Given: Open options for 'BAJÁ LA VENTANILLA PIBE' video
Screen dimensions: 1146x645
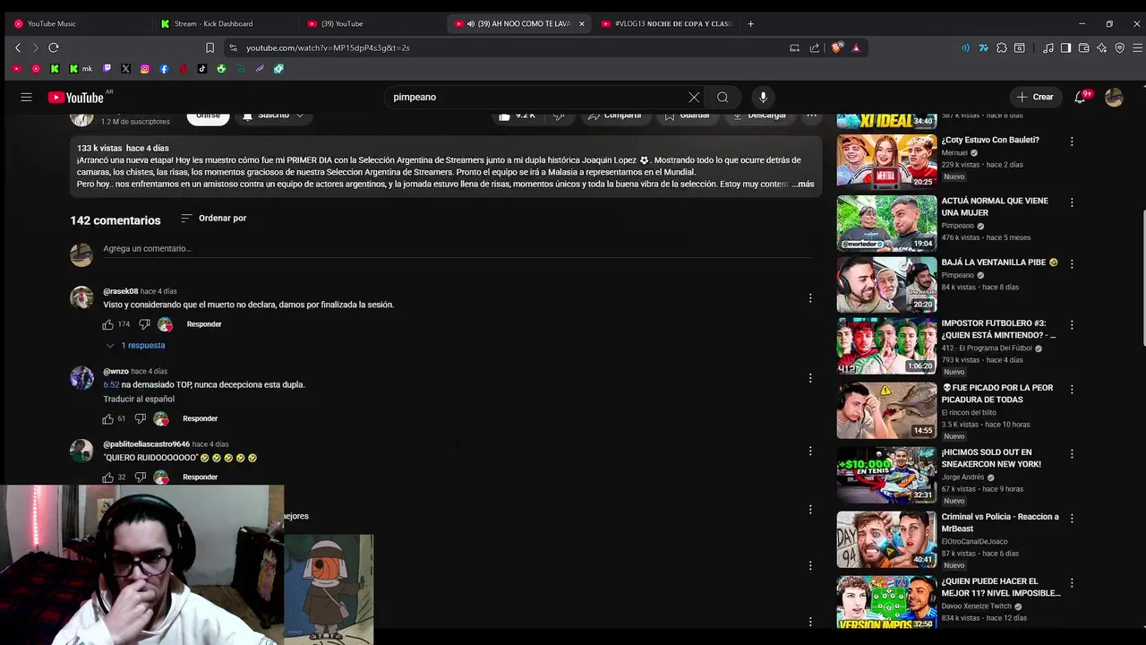Looking at the screenshot, I should point(1072,264).
